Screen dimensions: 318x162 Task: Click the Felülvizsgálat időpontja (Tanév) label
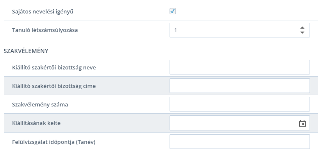pyautogui.click(x=54, y=142)
